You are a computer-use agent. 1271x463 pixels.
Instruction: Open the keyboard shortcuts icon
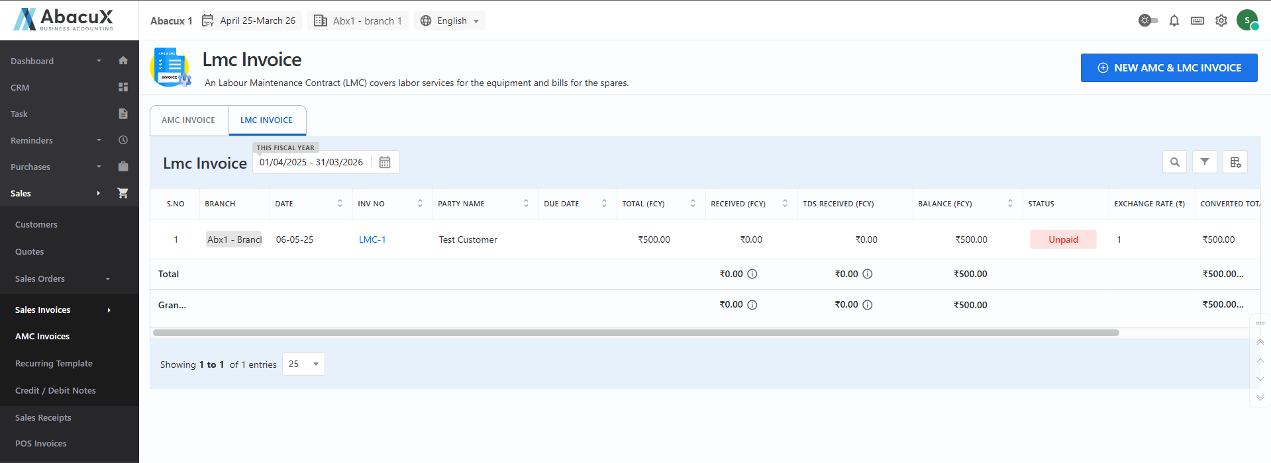pos(1197,21)
